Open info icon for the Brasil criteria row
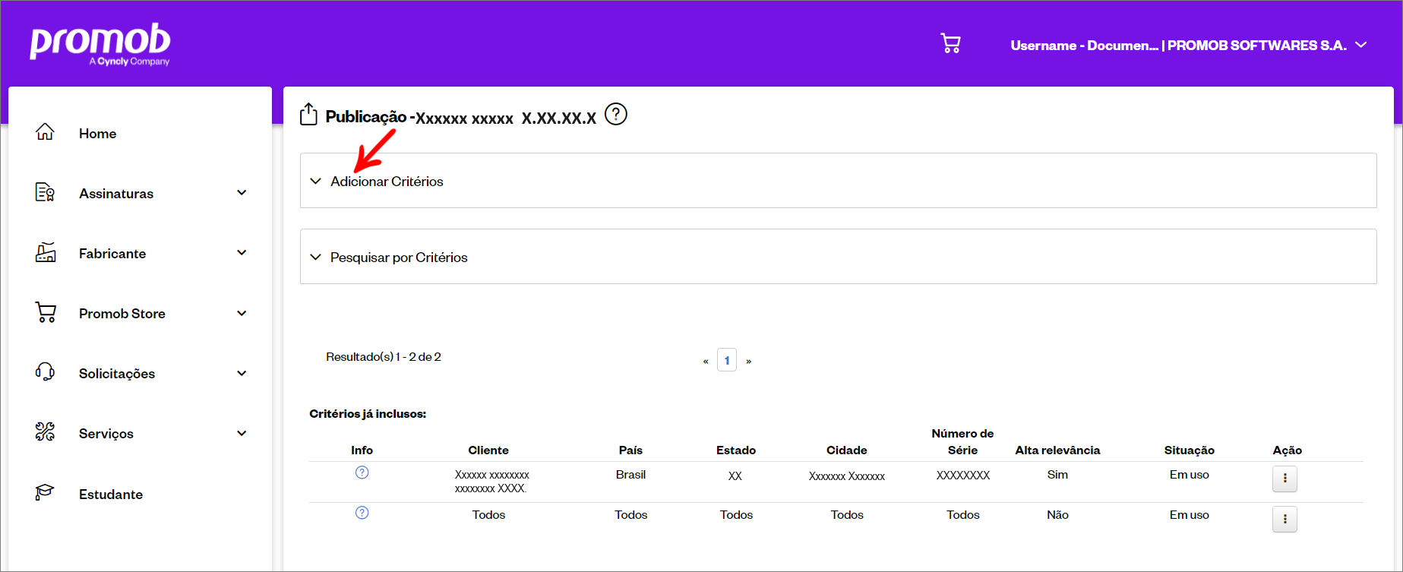Viewport: 1403px width, 572px height. [x=362, y=472]
